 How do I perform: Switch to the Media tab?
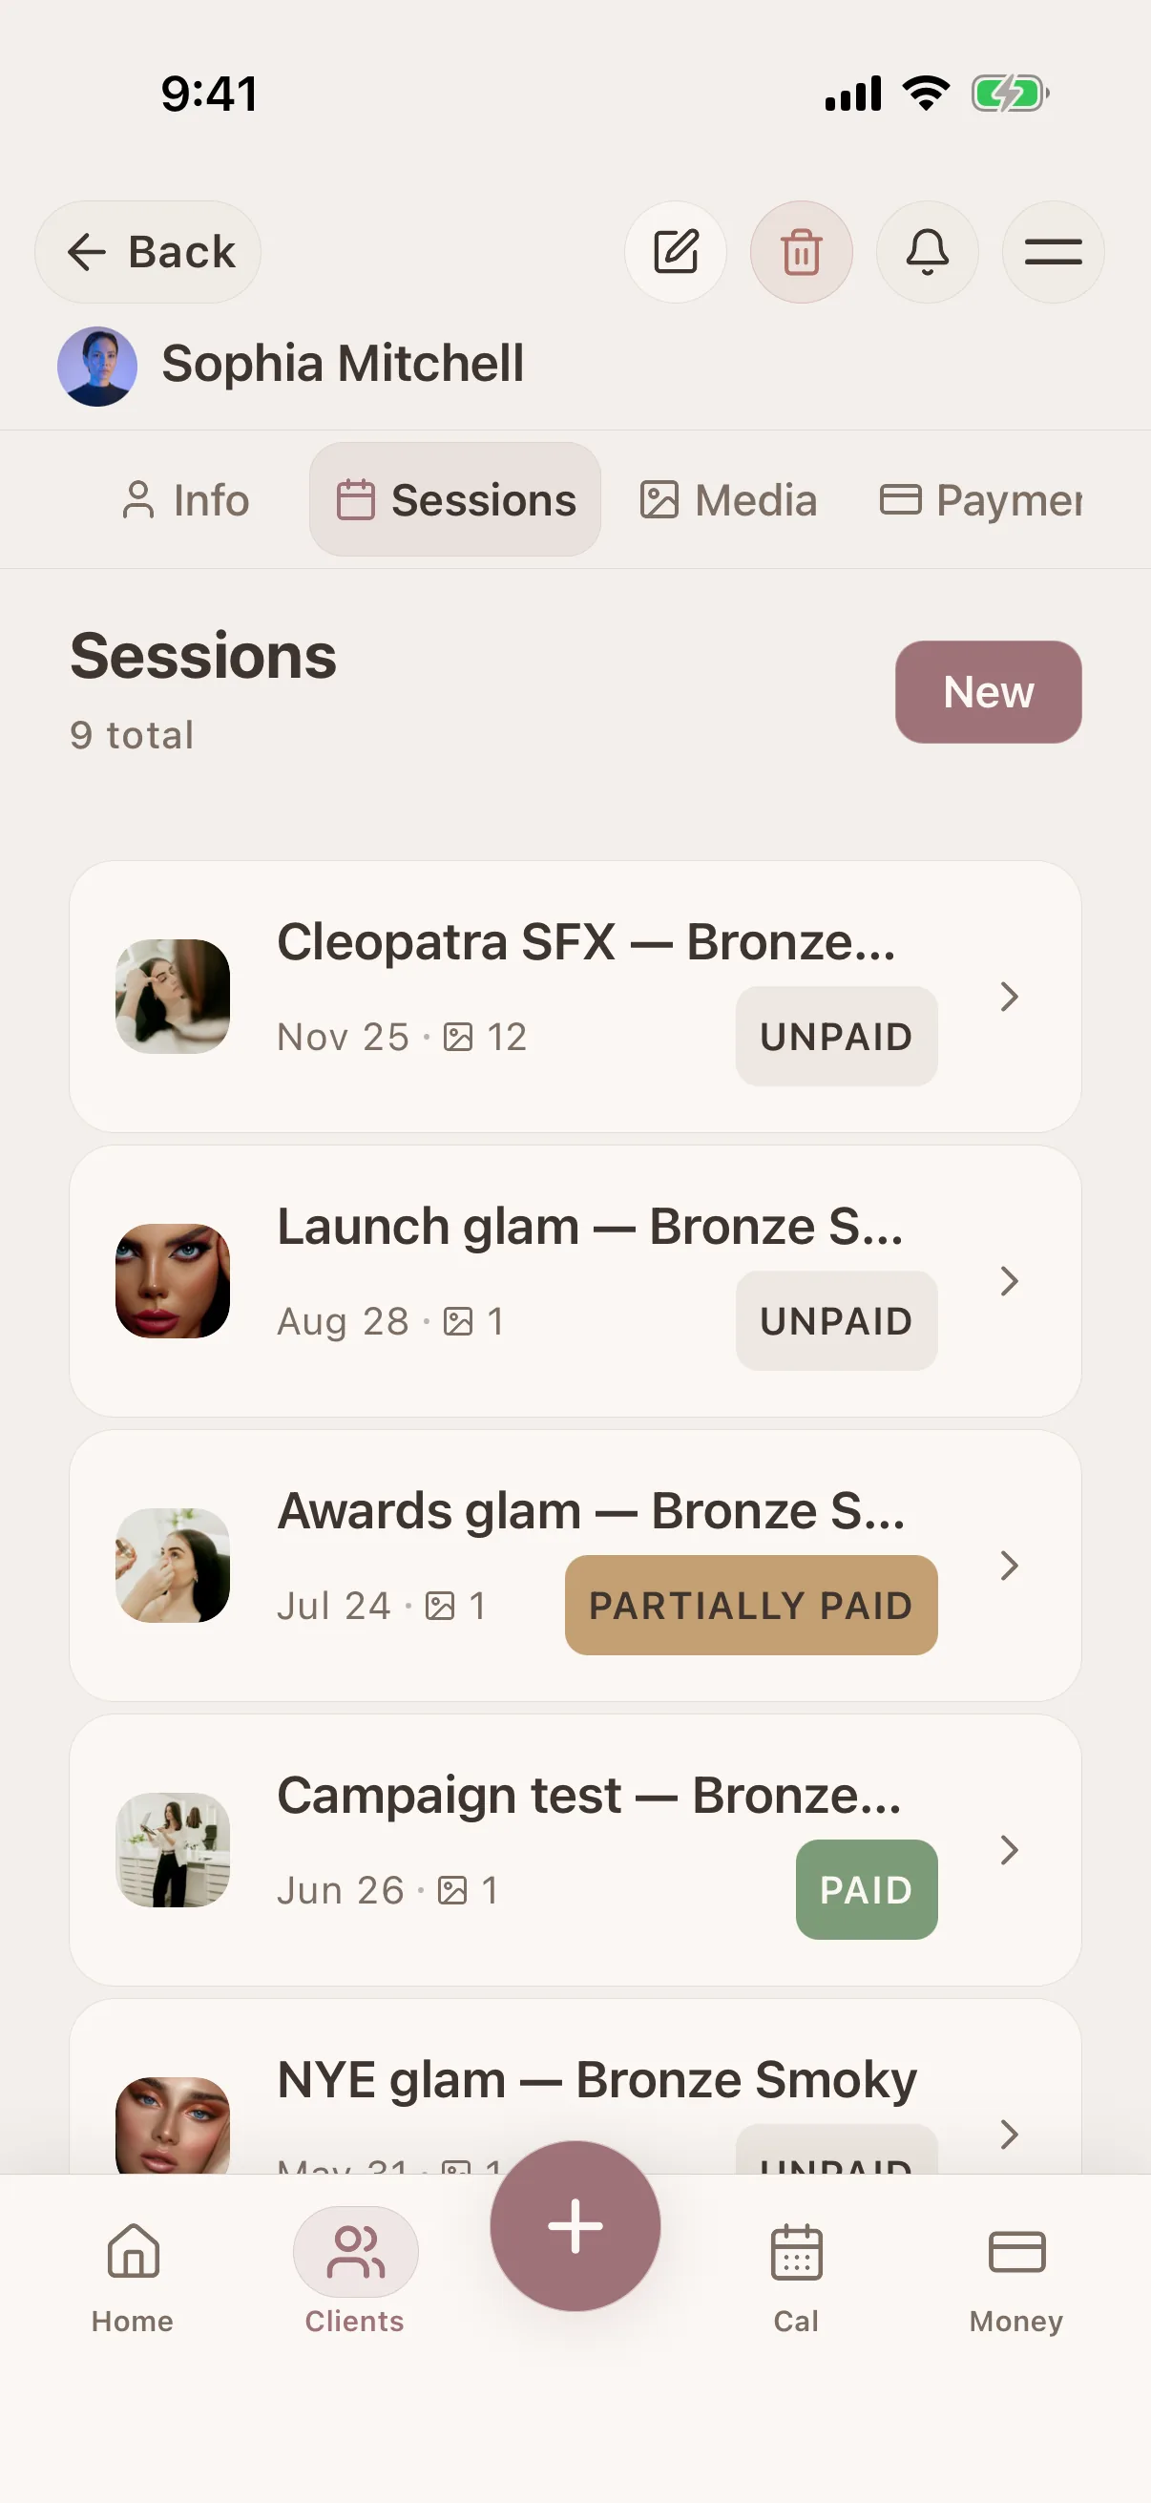click(728, 499)
